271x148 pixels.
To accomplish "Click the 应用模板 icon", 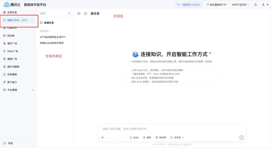I will 4,74.
